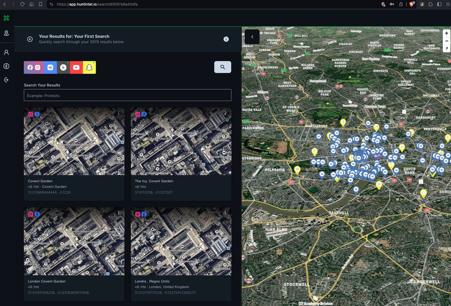Open the Londra, Regno Unito satellite thumbnail
451x306 pixels.
pos(181,241)
